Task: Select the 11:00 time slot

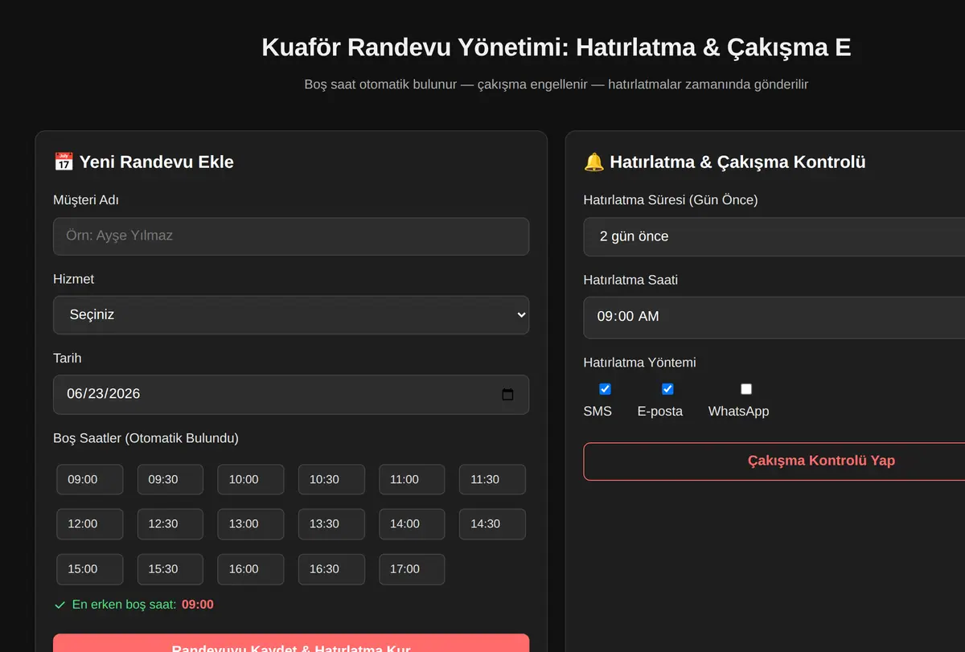Action: pos(412,479)
